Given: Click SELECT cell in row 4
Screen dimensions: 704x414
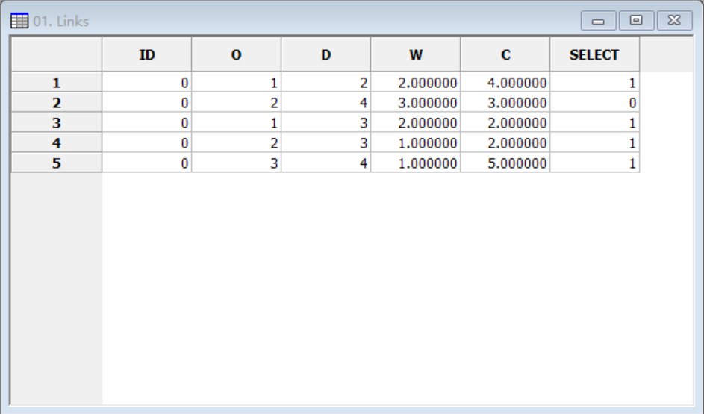Looking at the screenshot, I should [x=595, y=143].
